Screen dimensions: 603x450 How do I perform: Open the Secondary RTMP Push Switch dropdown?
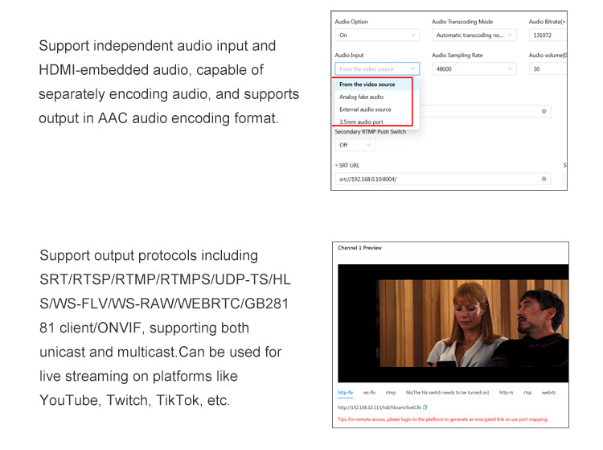tap(355, 145)
